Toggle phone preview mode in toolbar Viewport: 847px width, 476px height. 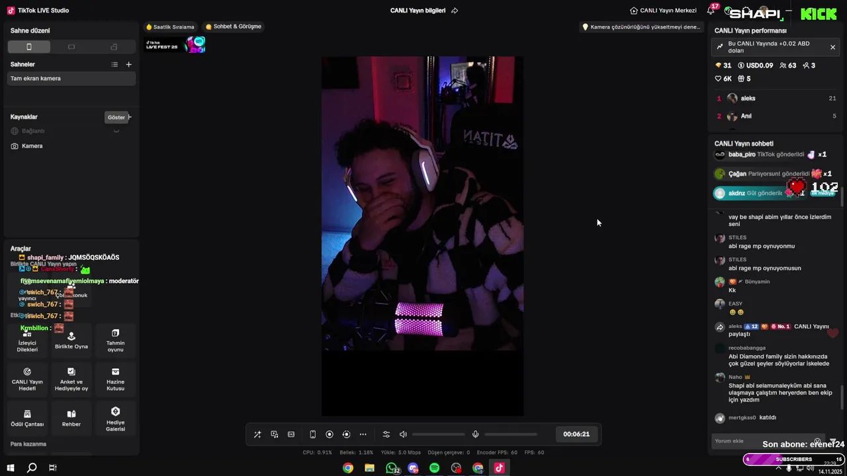tap(312, 434)
